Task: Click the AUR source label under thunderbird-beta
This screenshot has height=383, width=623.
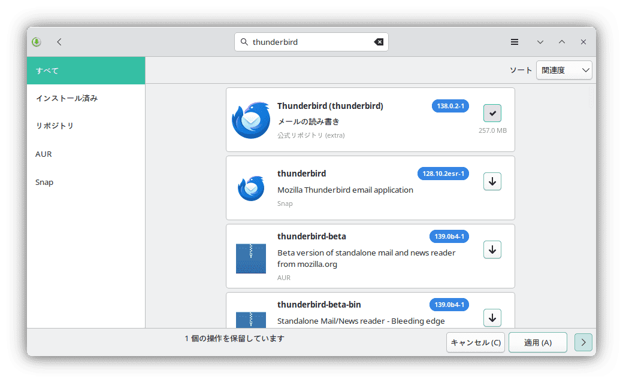Action: click(284, 278)
